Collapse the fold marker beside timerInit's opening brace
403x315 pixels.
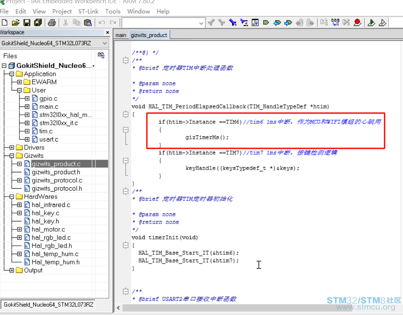pos(126,245)
